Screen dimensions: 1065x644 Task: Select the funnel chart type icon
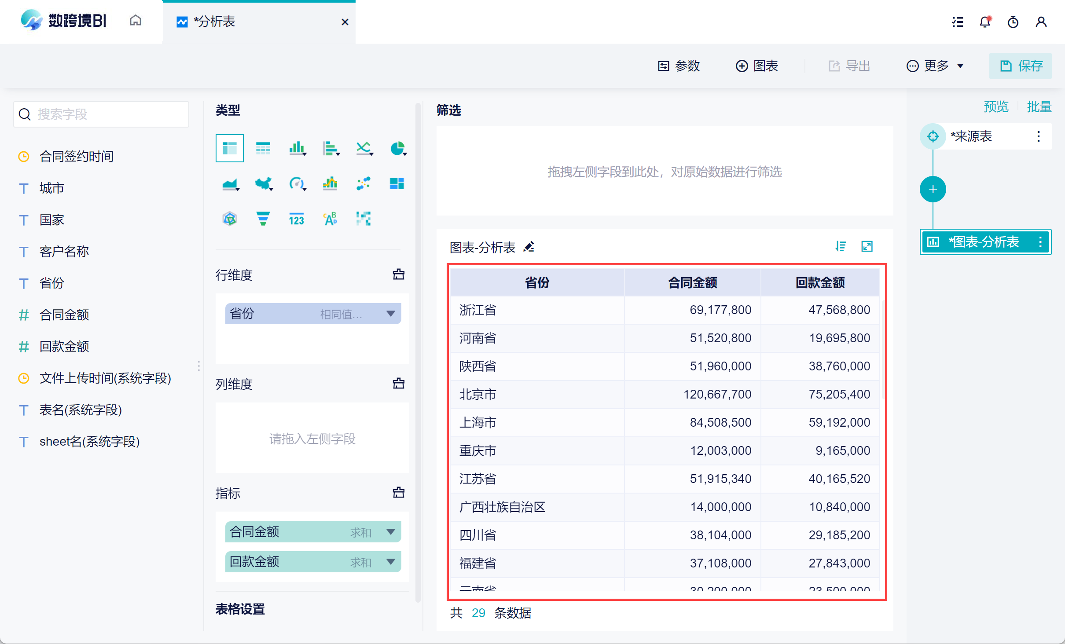pos(263,219)
